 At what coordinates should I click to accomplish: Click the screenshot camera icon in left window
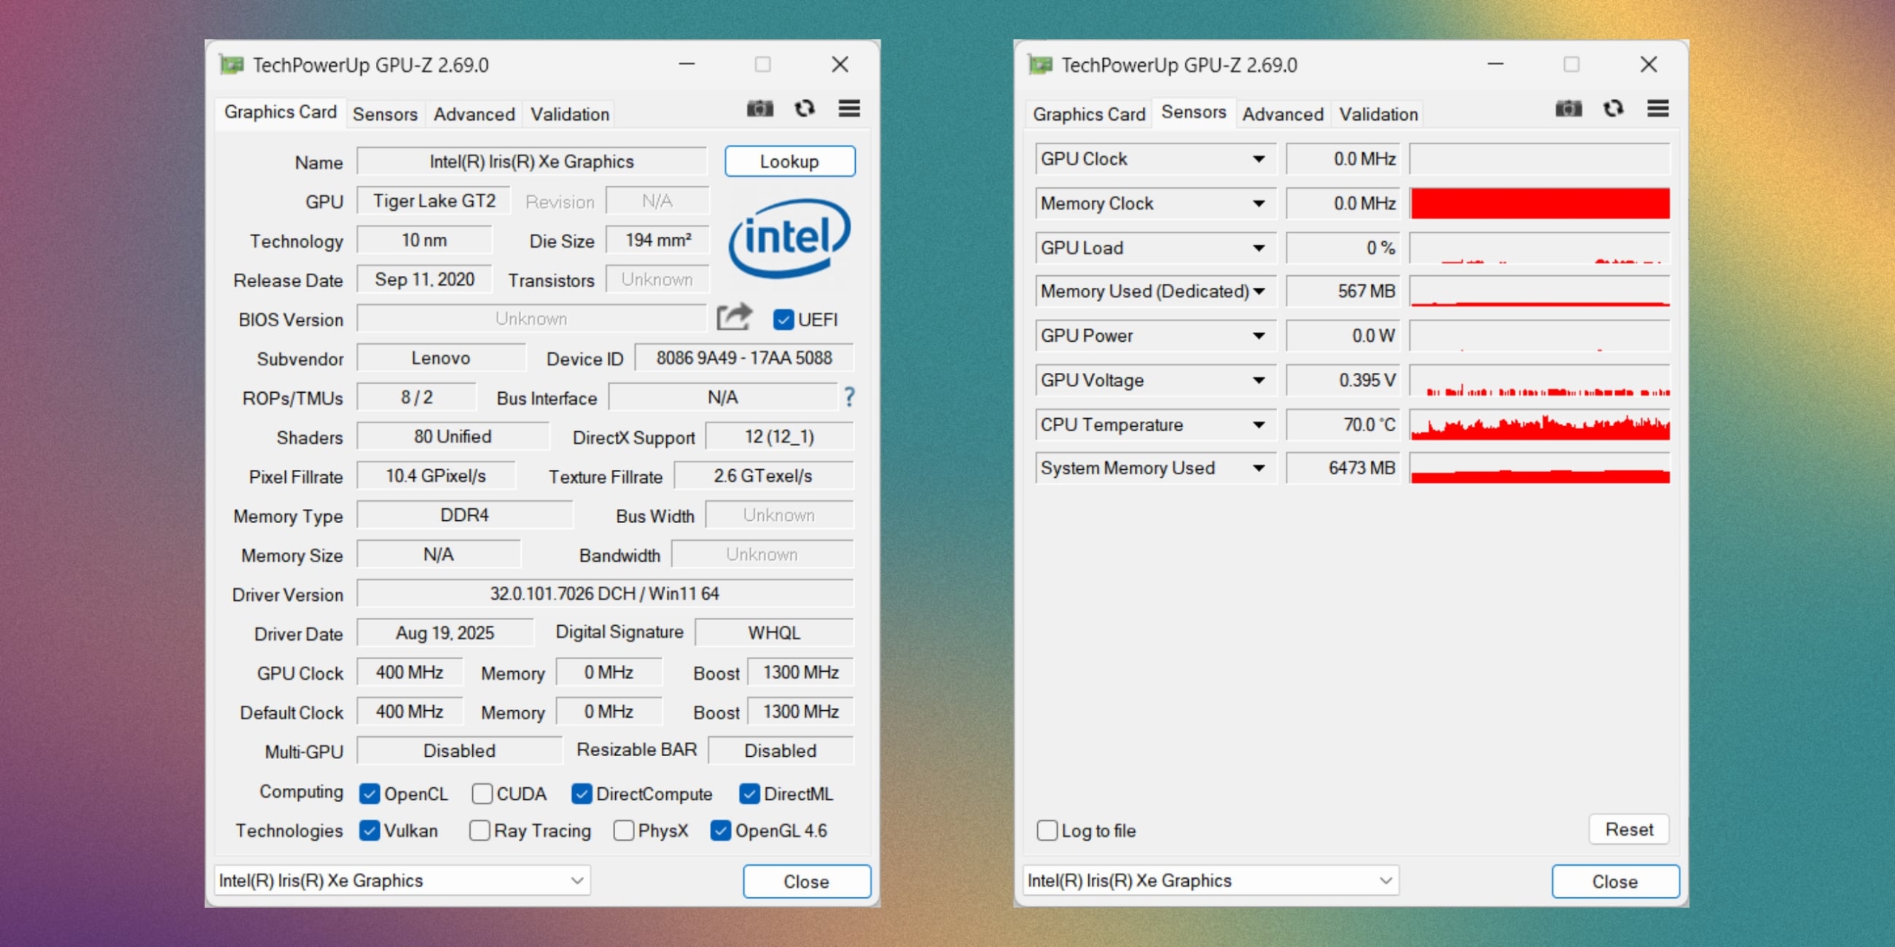pos(759,109)
